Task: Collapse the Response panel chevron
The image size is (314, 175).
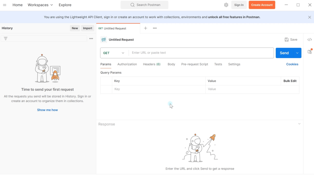Action: click(x=299, y=124)
